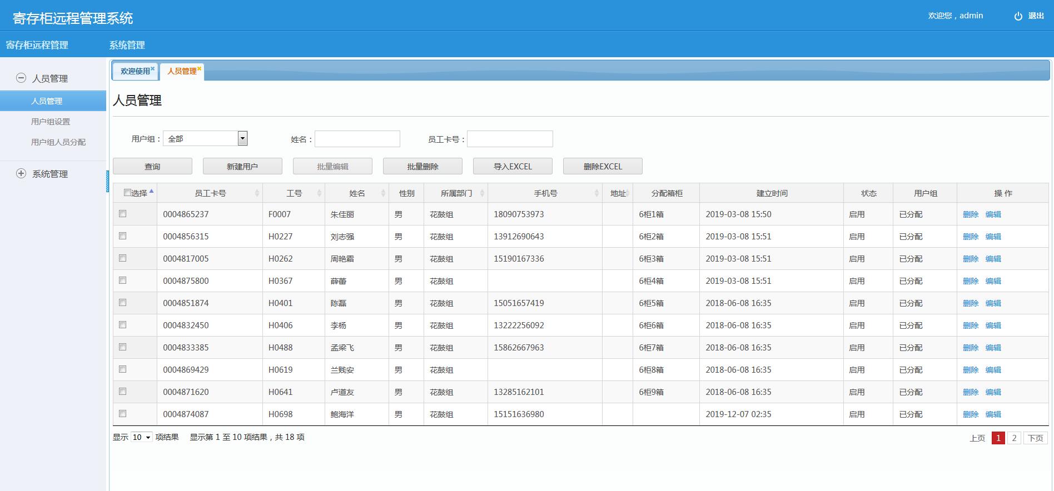The image size is (1054, 491).
Task: Check the row checkbox for 朱佳丽
Action: pos(123,214)
